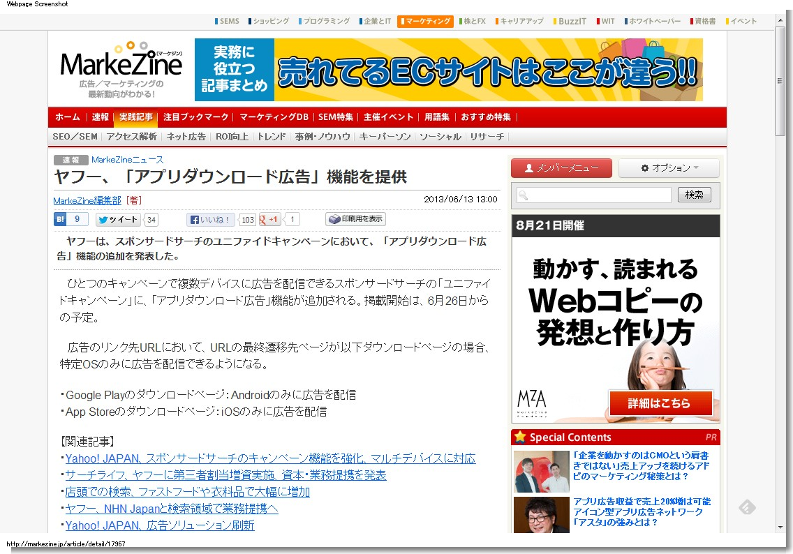The width and height of the screenshot is (793, 554).
Task: Click the tweet count 34
Action: click(x=151, y=219)
